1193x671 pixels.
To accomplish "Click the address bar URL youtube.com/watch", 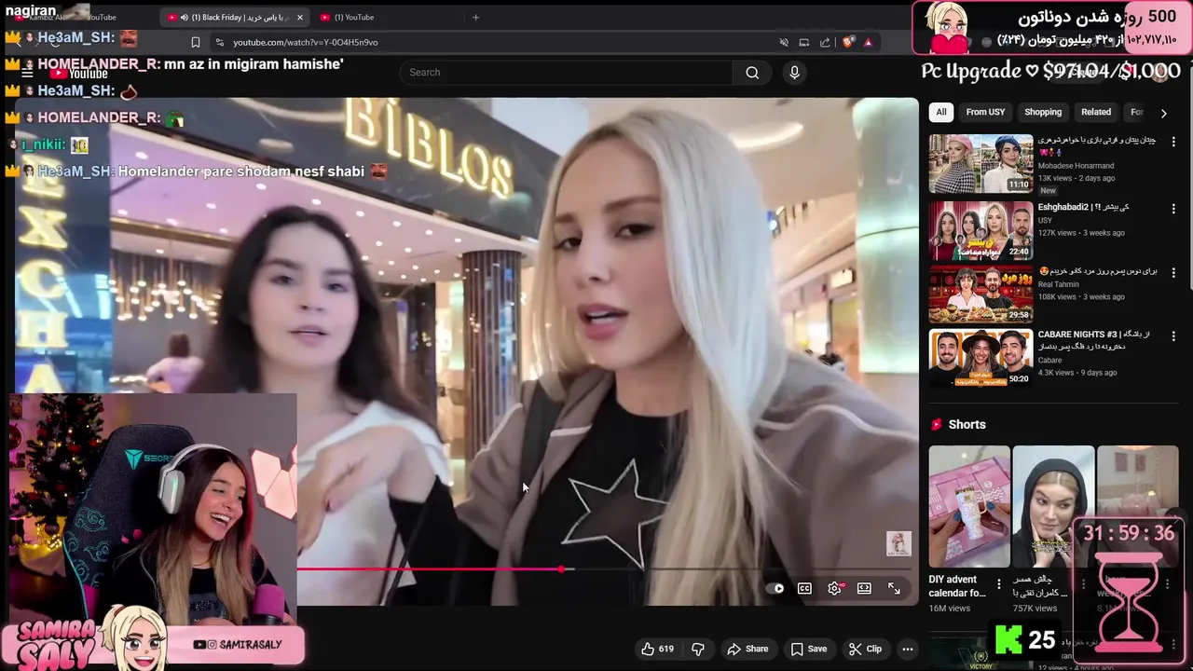I will coord(305,42).
